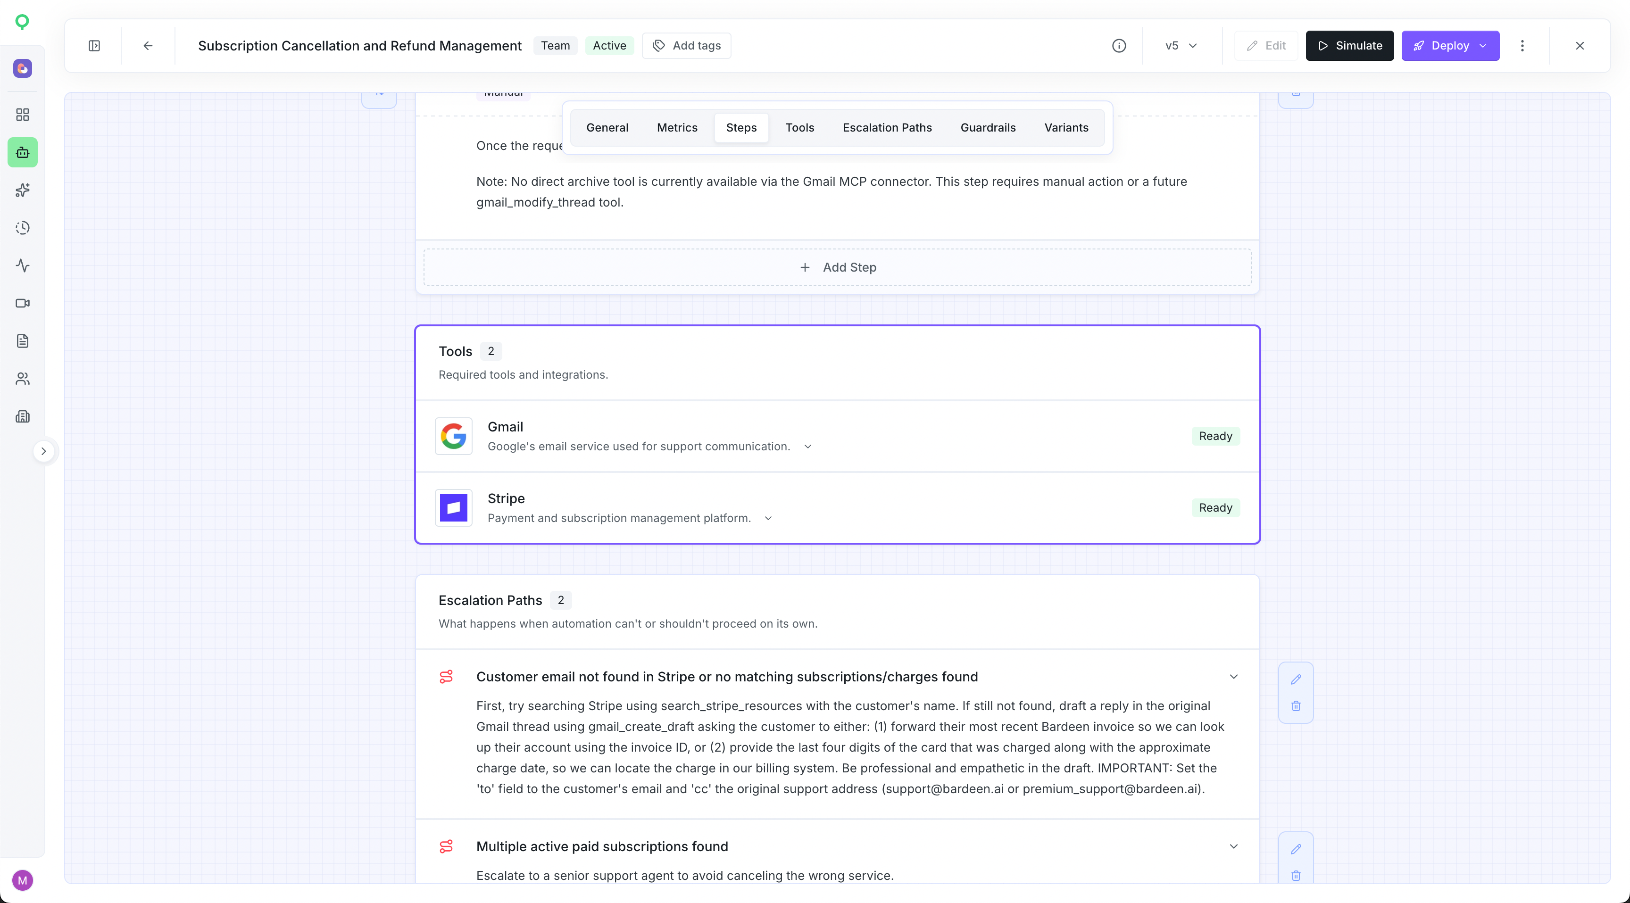Open the history clock icon in sidebar
The height and width of the screenshot is (903, 1630).
pos(23,228)
